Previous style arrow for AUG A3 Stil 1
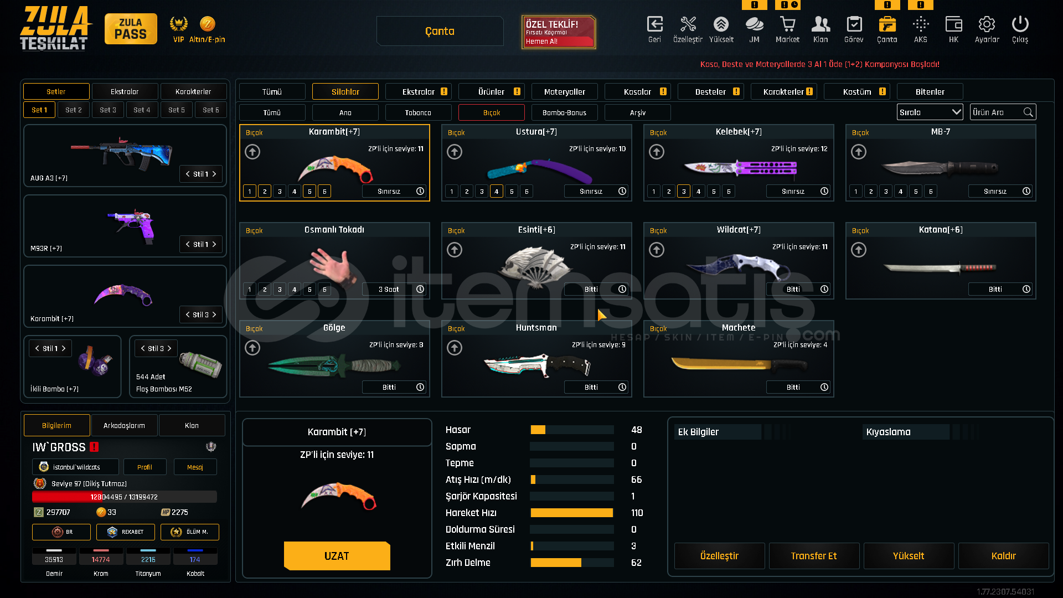Image resolution: width=1063 pixels, height=598 pixels. pos(188,174)
